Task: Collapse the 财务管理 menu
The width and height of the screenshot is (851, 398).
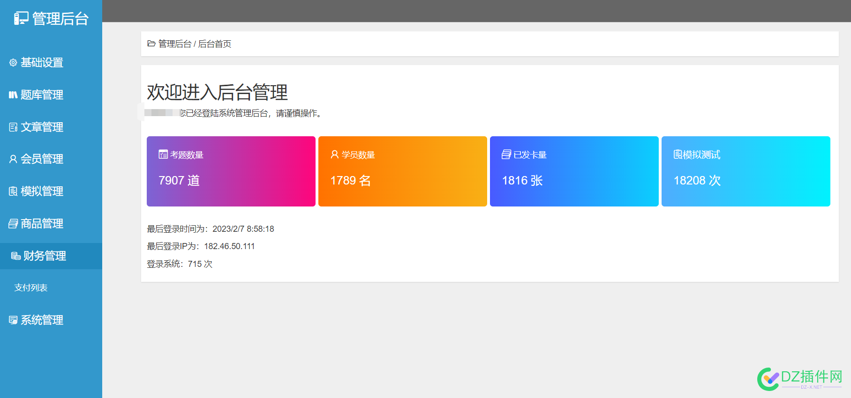Action: click(x=51, y=256)
